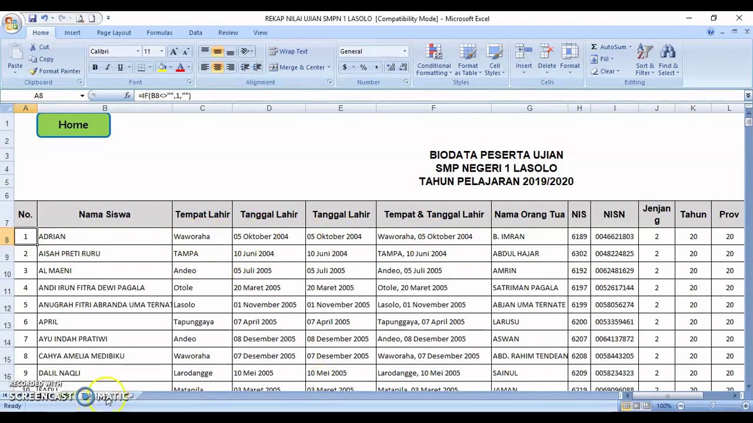753x423 pixels.
Task: Toggle Middle Align vertical alignment
Action: (x=218, y=52)
